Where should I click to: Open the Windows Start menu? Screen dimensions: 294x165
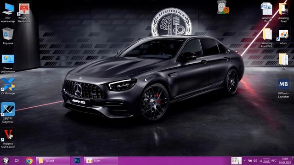[x=6, y=161]
